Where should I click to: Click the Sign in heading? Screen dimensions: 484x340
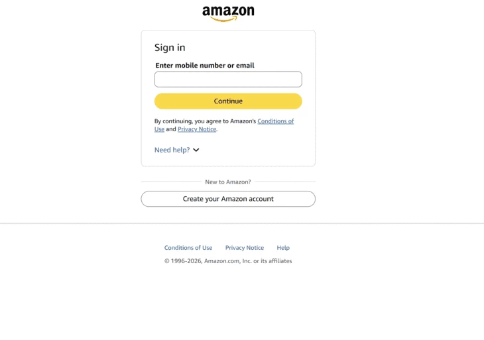click(x=170, y=48)
